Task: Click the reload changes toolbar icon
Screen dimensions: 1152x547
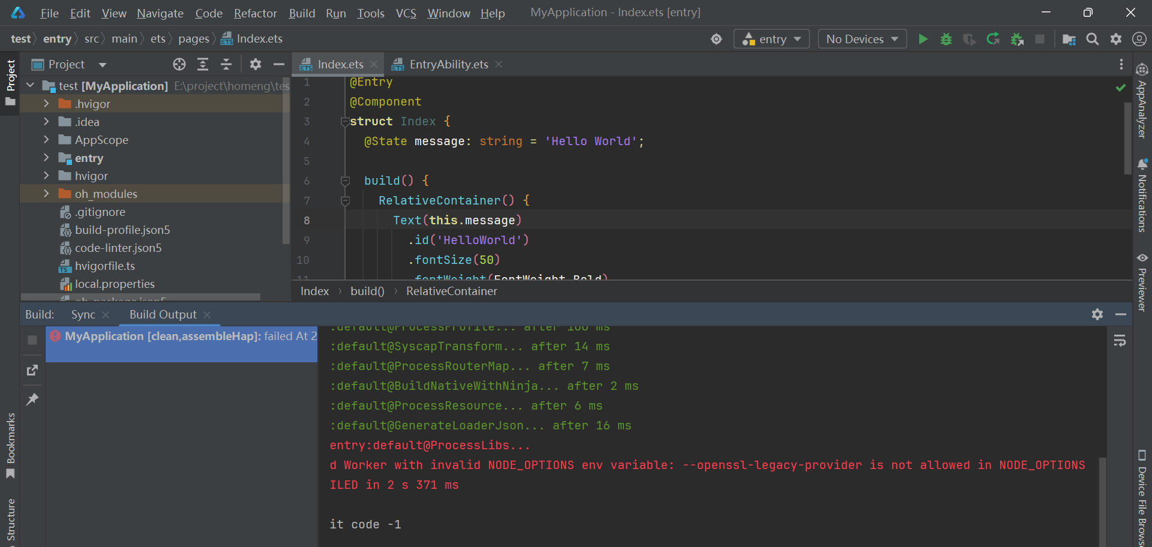Action: point(994,39)
